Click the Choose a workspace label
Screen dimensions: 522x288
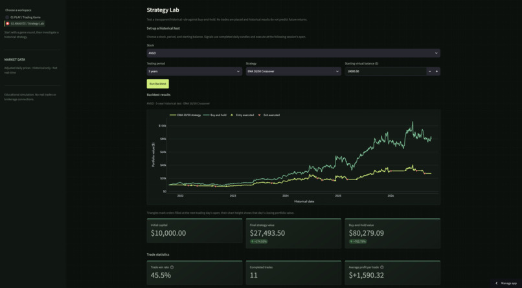click(x=18, y=10)
